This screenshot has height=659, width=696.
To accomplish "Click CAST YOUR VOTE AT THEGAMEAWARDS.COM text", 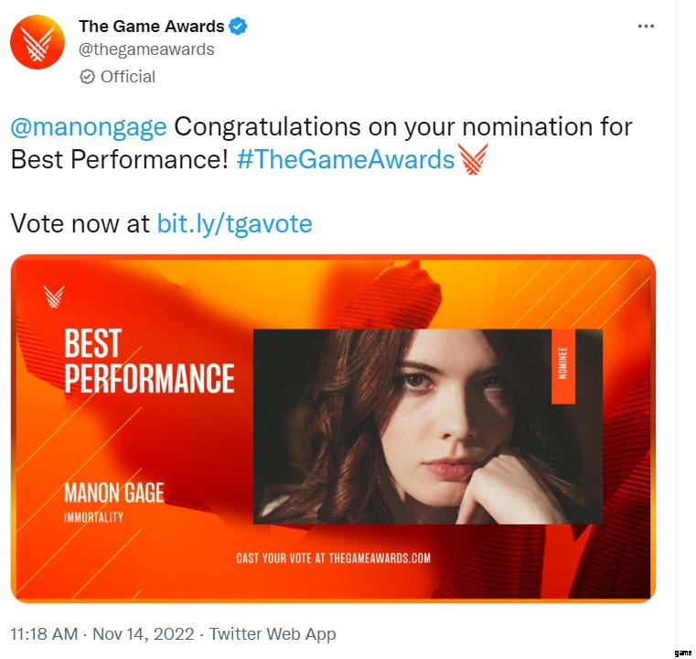I will (333, 557).
